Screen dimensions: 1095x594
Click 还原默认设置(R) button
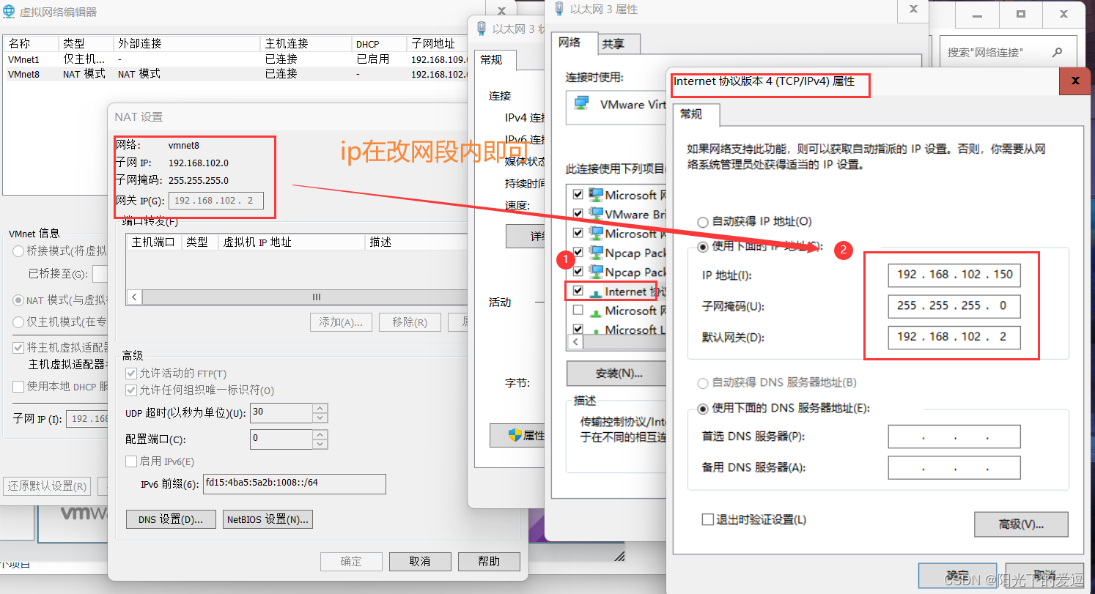click(47, 486)
